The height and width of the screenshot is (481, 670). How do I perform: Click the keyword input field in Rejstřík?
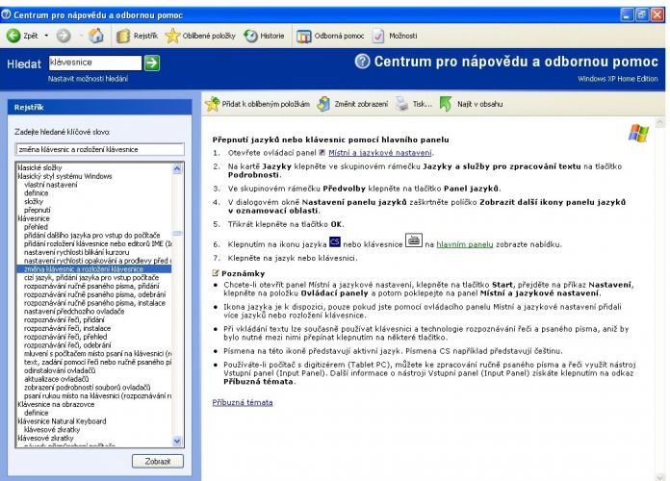100,149
